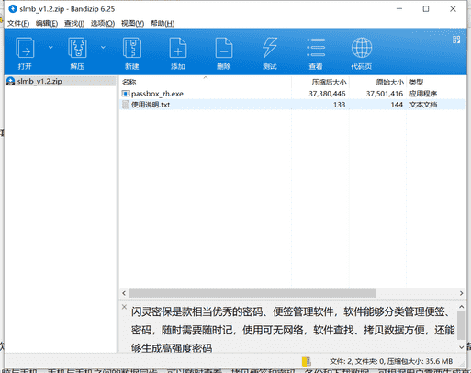Select the passbox_zh.exe file row
Image resolution: width=471 pixels, height=373 pixels.
click(x=292, y=94)
